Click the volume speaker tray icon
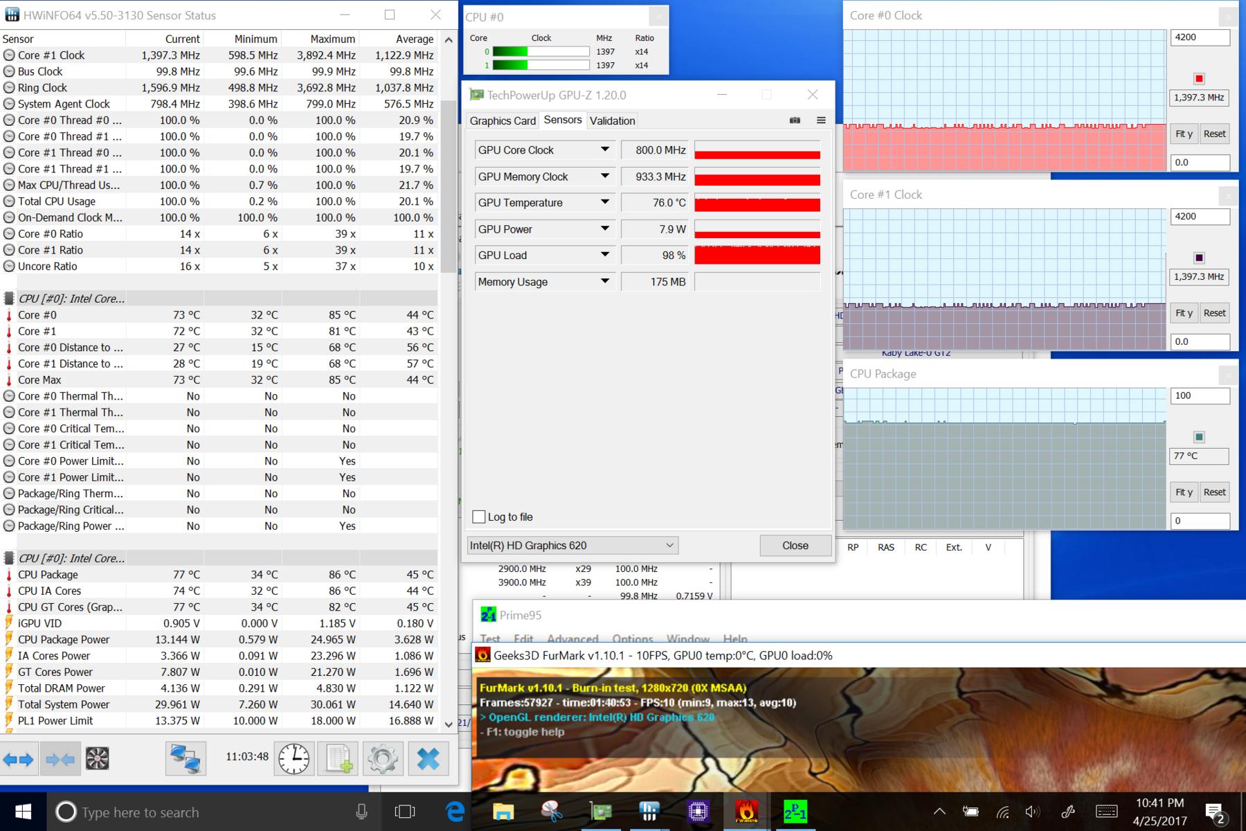This screenshot has width=1246, height=831. [x=1033, y=812]
